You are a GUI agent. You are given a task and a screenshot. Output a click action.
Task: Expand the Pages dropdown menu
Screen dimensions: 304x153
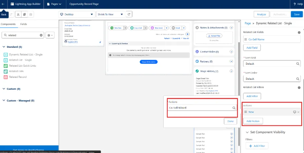55,4
